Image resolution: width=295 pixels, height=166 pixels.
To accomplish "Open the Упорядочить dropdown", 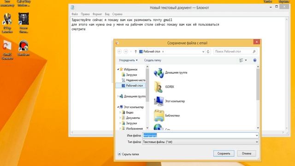I will coord(128,60).
